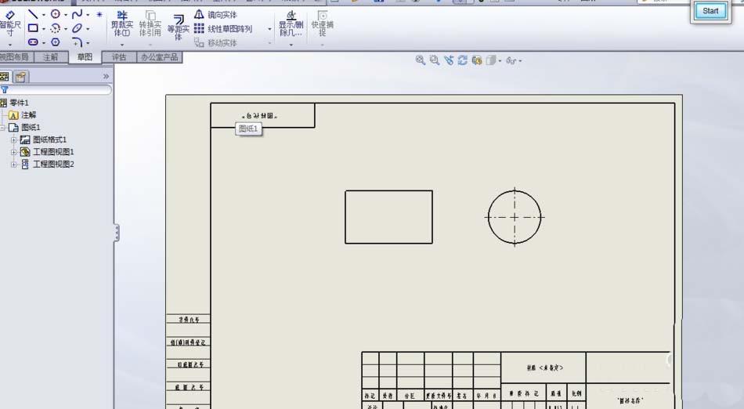Select the Circle sketch tool

(x=56, y=14)
